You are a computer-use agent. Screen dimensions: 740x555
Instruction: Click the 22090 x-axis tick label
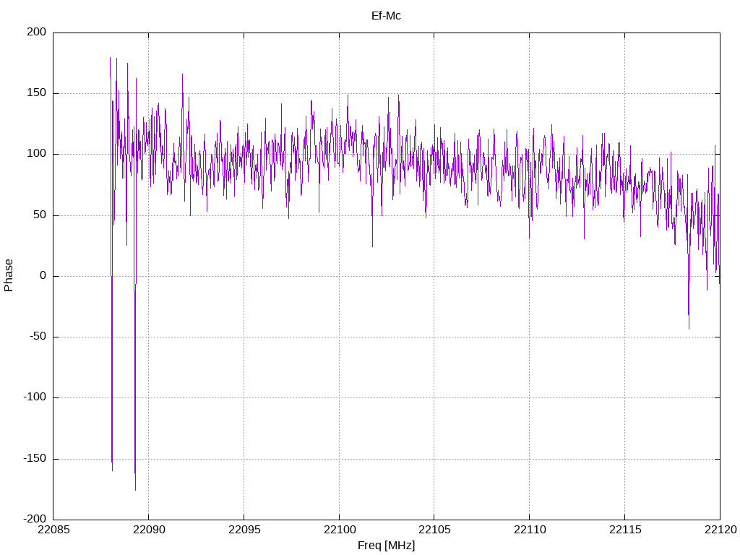point(149,530)
